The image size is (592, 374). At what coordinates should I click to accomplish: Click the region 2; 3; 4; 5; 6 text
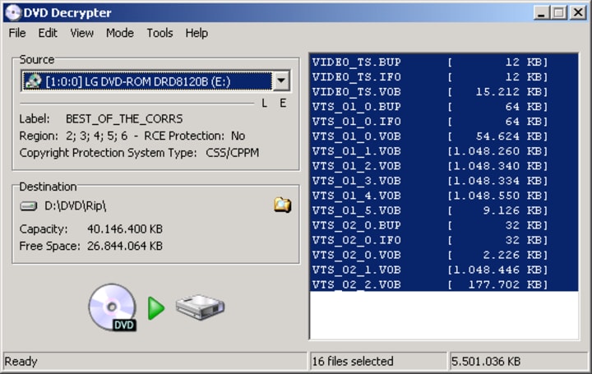pyautogui.click(x=97, y=136)
